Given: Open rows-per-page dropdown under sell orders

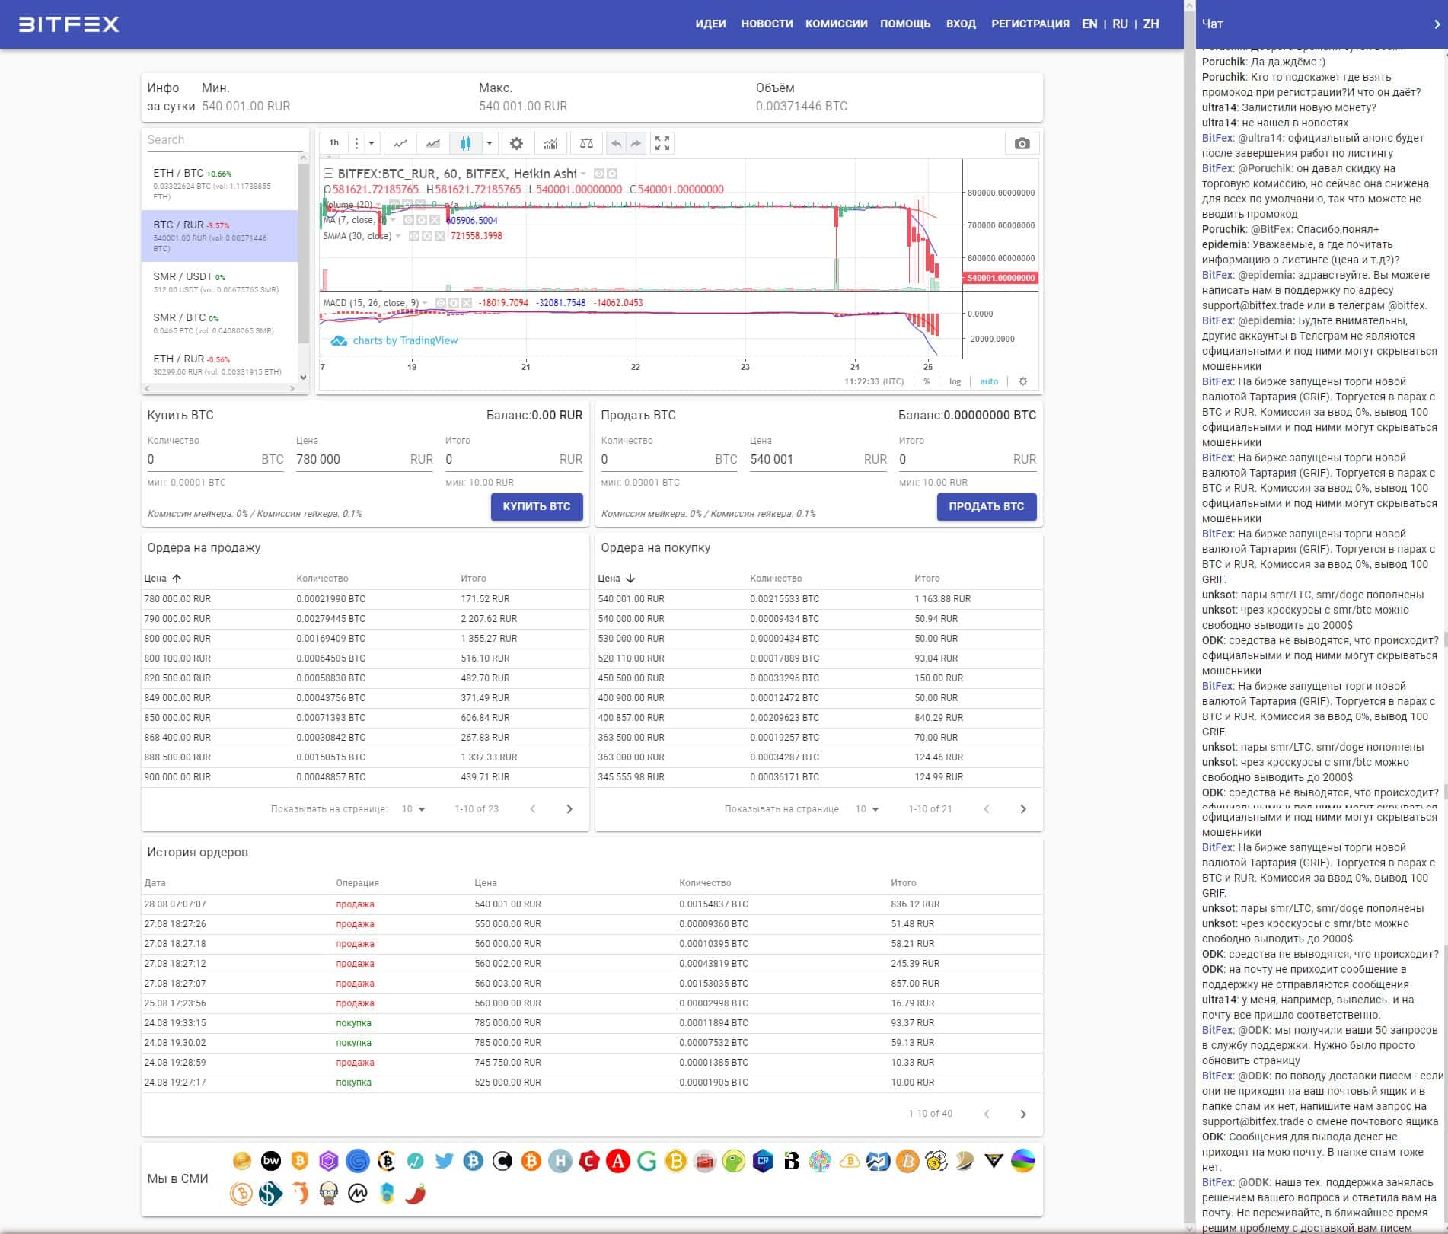Looking at the screenshot, I should (x=413, y=809).
